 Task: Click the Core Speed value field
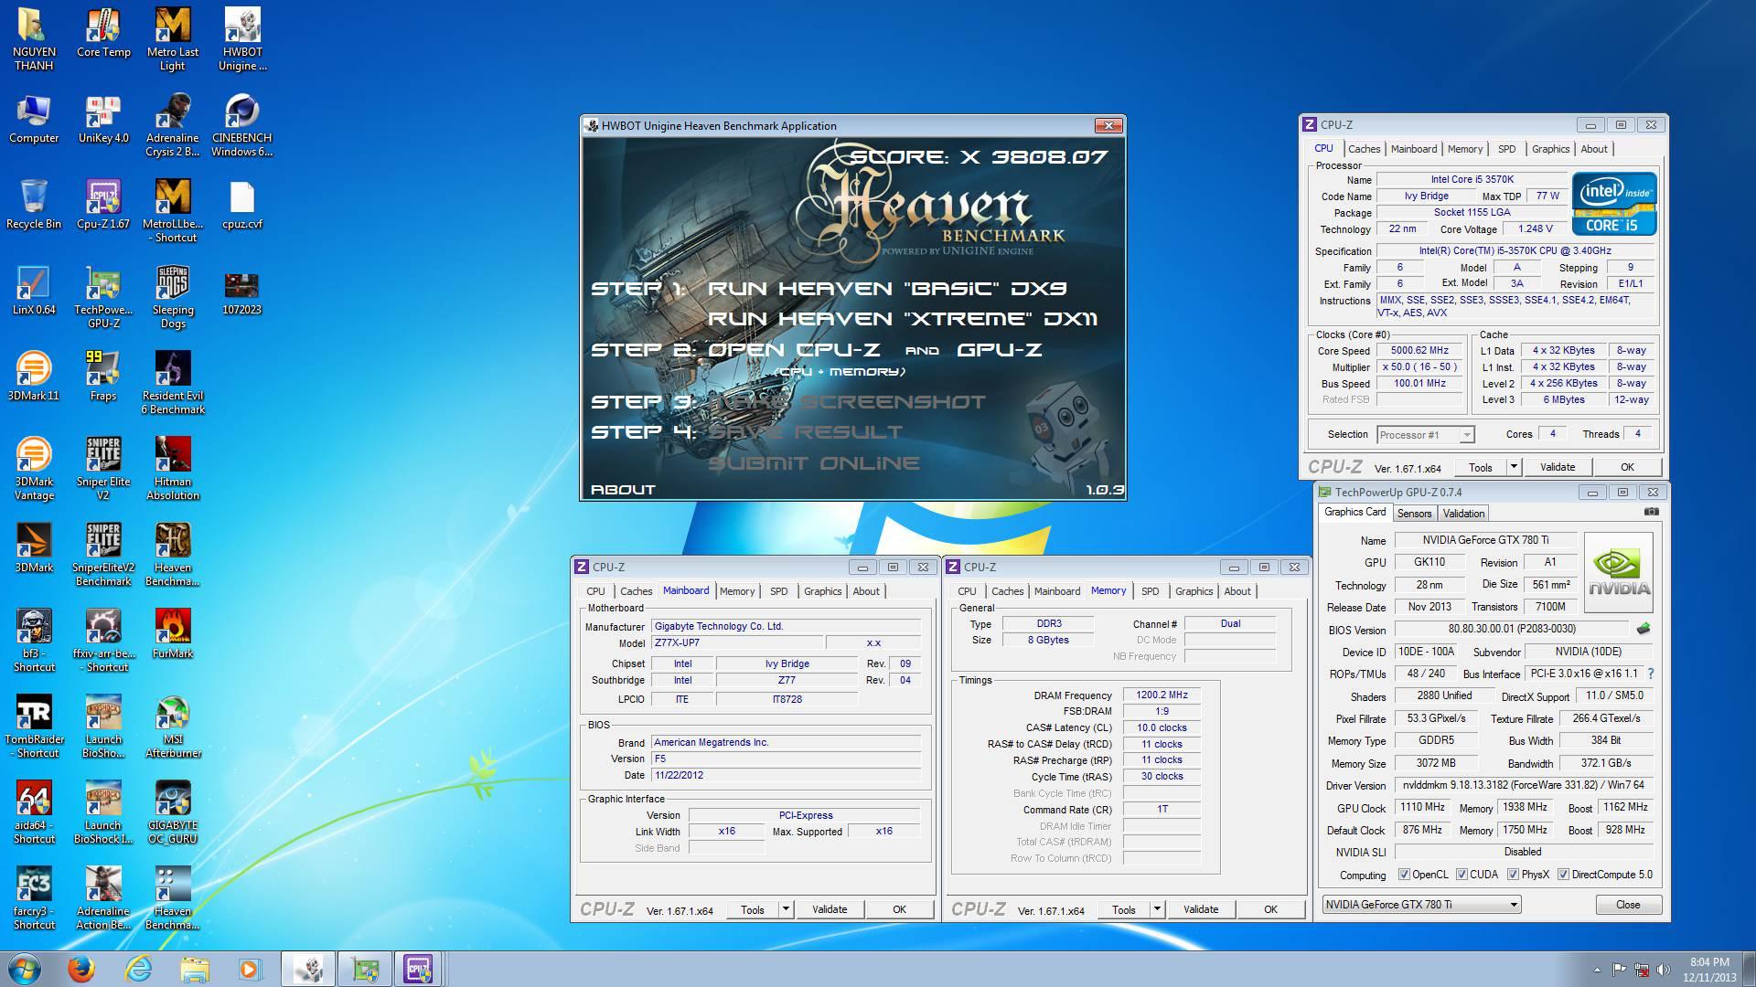click(x=1419, y=350)
